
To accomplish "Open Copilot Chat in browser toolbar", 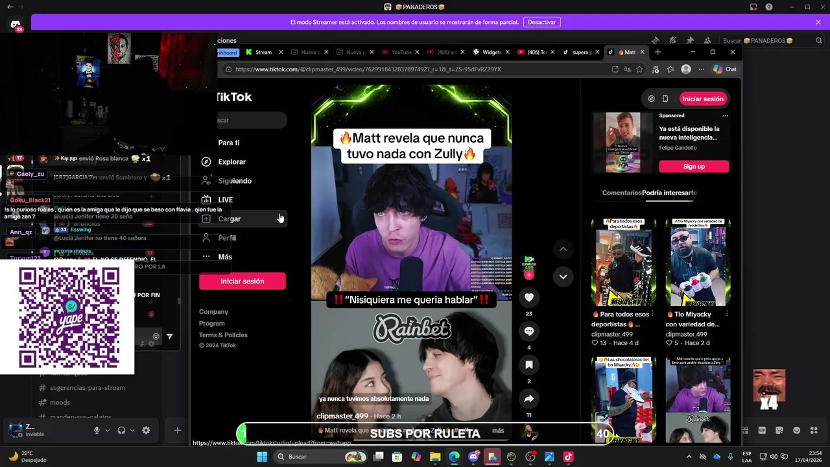I will click(x=725, y=69).
